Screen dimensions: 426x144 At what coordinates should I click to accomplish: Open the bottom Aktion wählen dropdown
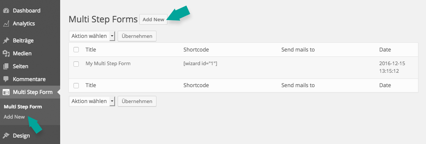pos(92,101)
